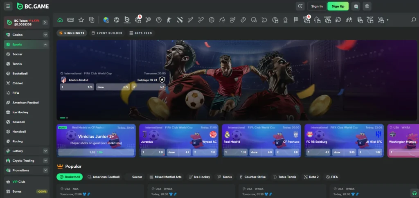
Task: Open the LIVE events icon
Action: [x=70, y=20]
